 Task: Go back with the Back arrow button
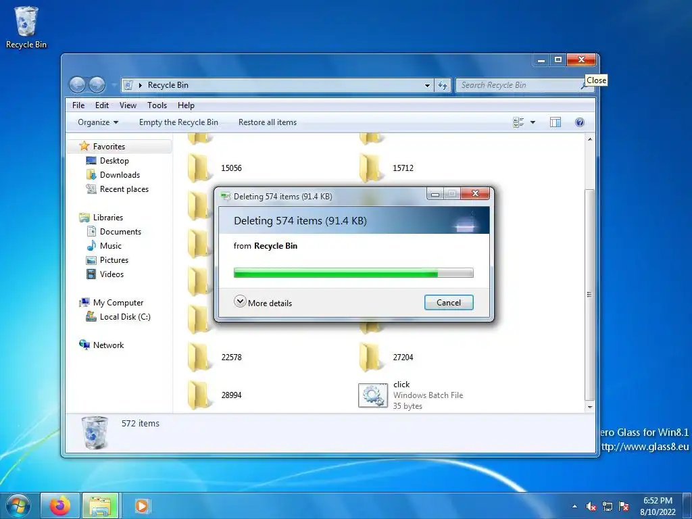pos(77,84)
